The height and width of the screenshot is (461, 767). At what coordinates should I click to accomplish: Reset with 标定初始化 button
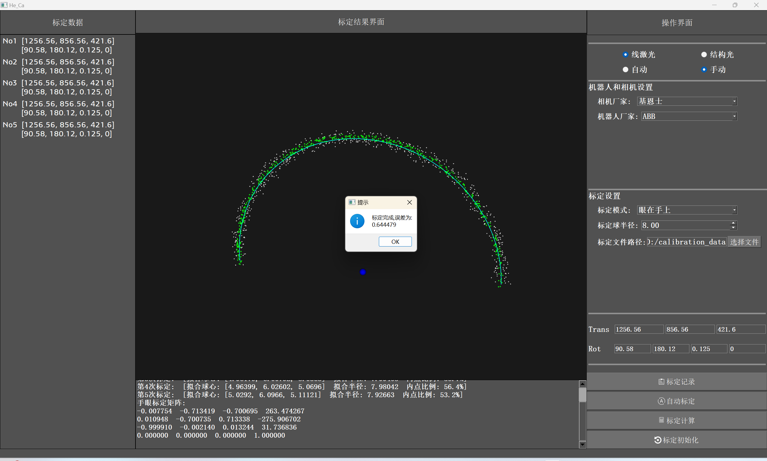pos(676,440)
